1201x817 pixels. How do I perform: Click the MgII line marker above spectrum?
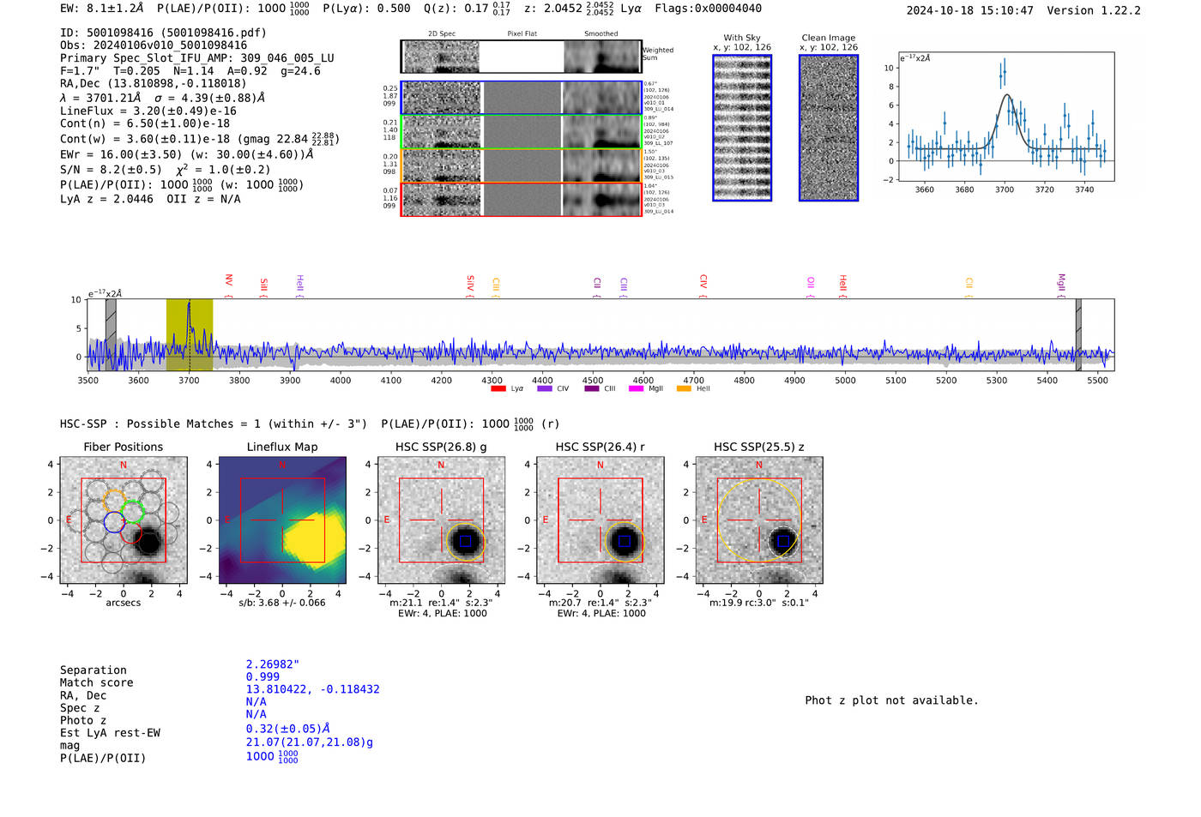point(1061,285)
